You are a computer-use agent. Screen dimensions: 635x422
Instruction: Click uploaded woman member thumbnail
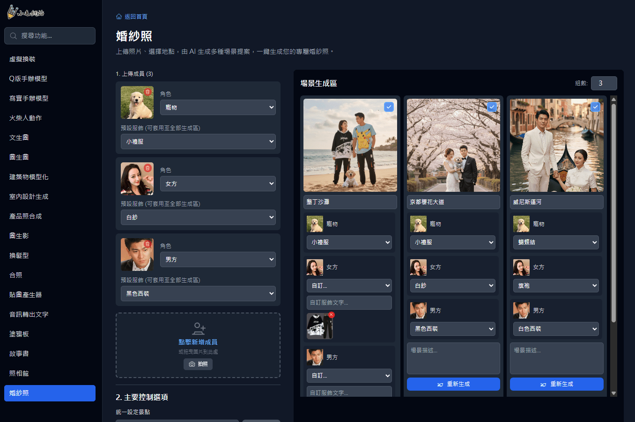(137, 179)
